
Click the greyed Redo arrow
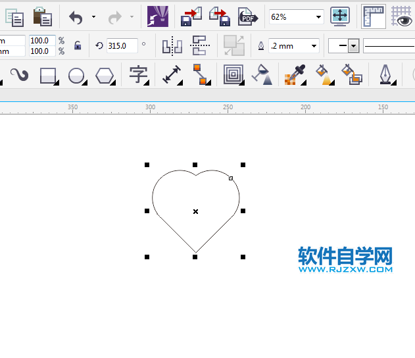coord(114,18)
